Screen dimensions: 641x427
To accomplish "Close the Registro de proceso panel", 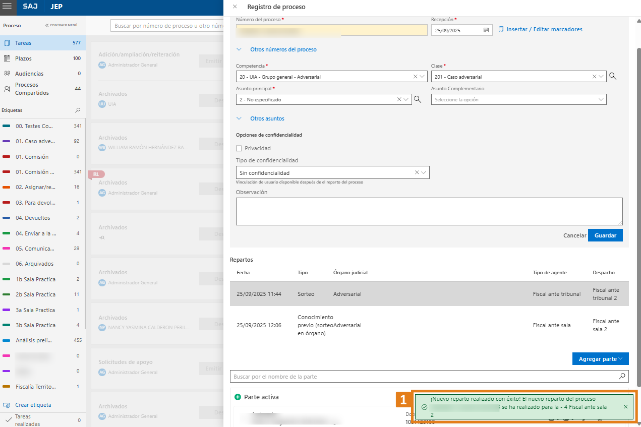I will tap(235, 7).
